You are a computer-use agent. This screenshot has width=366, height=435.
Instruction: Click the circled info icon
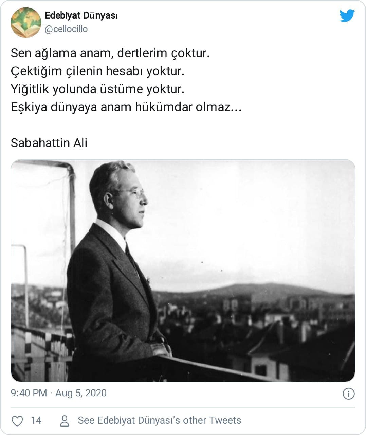click(349, 394)
